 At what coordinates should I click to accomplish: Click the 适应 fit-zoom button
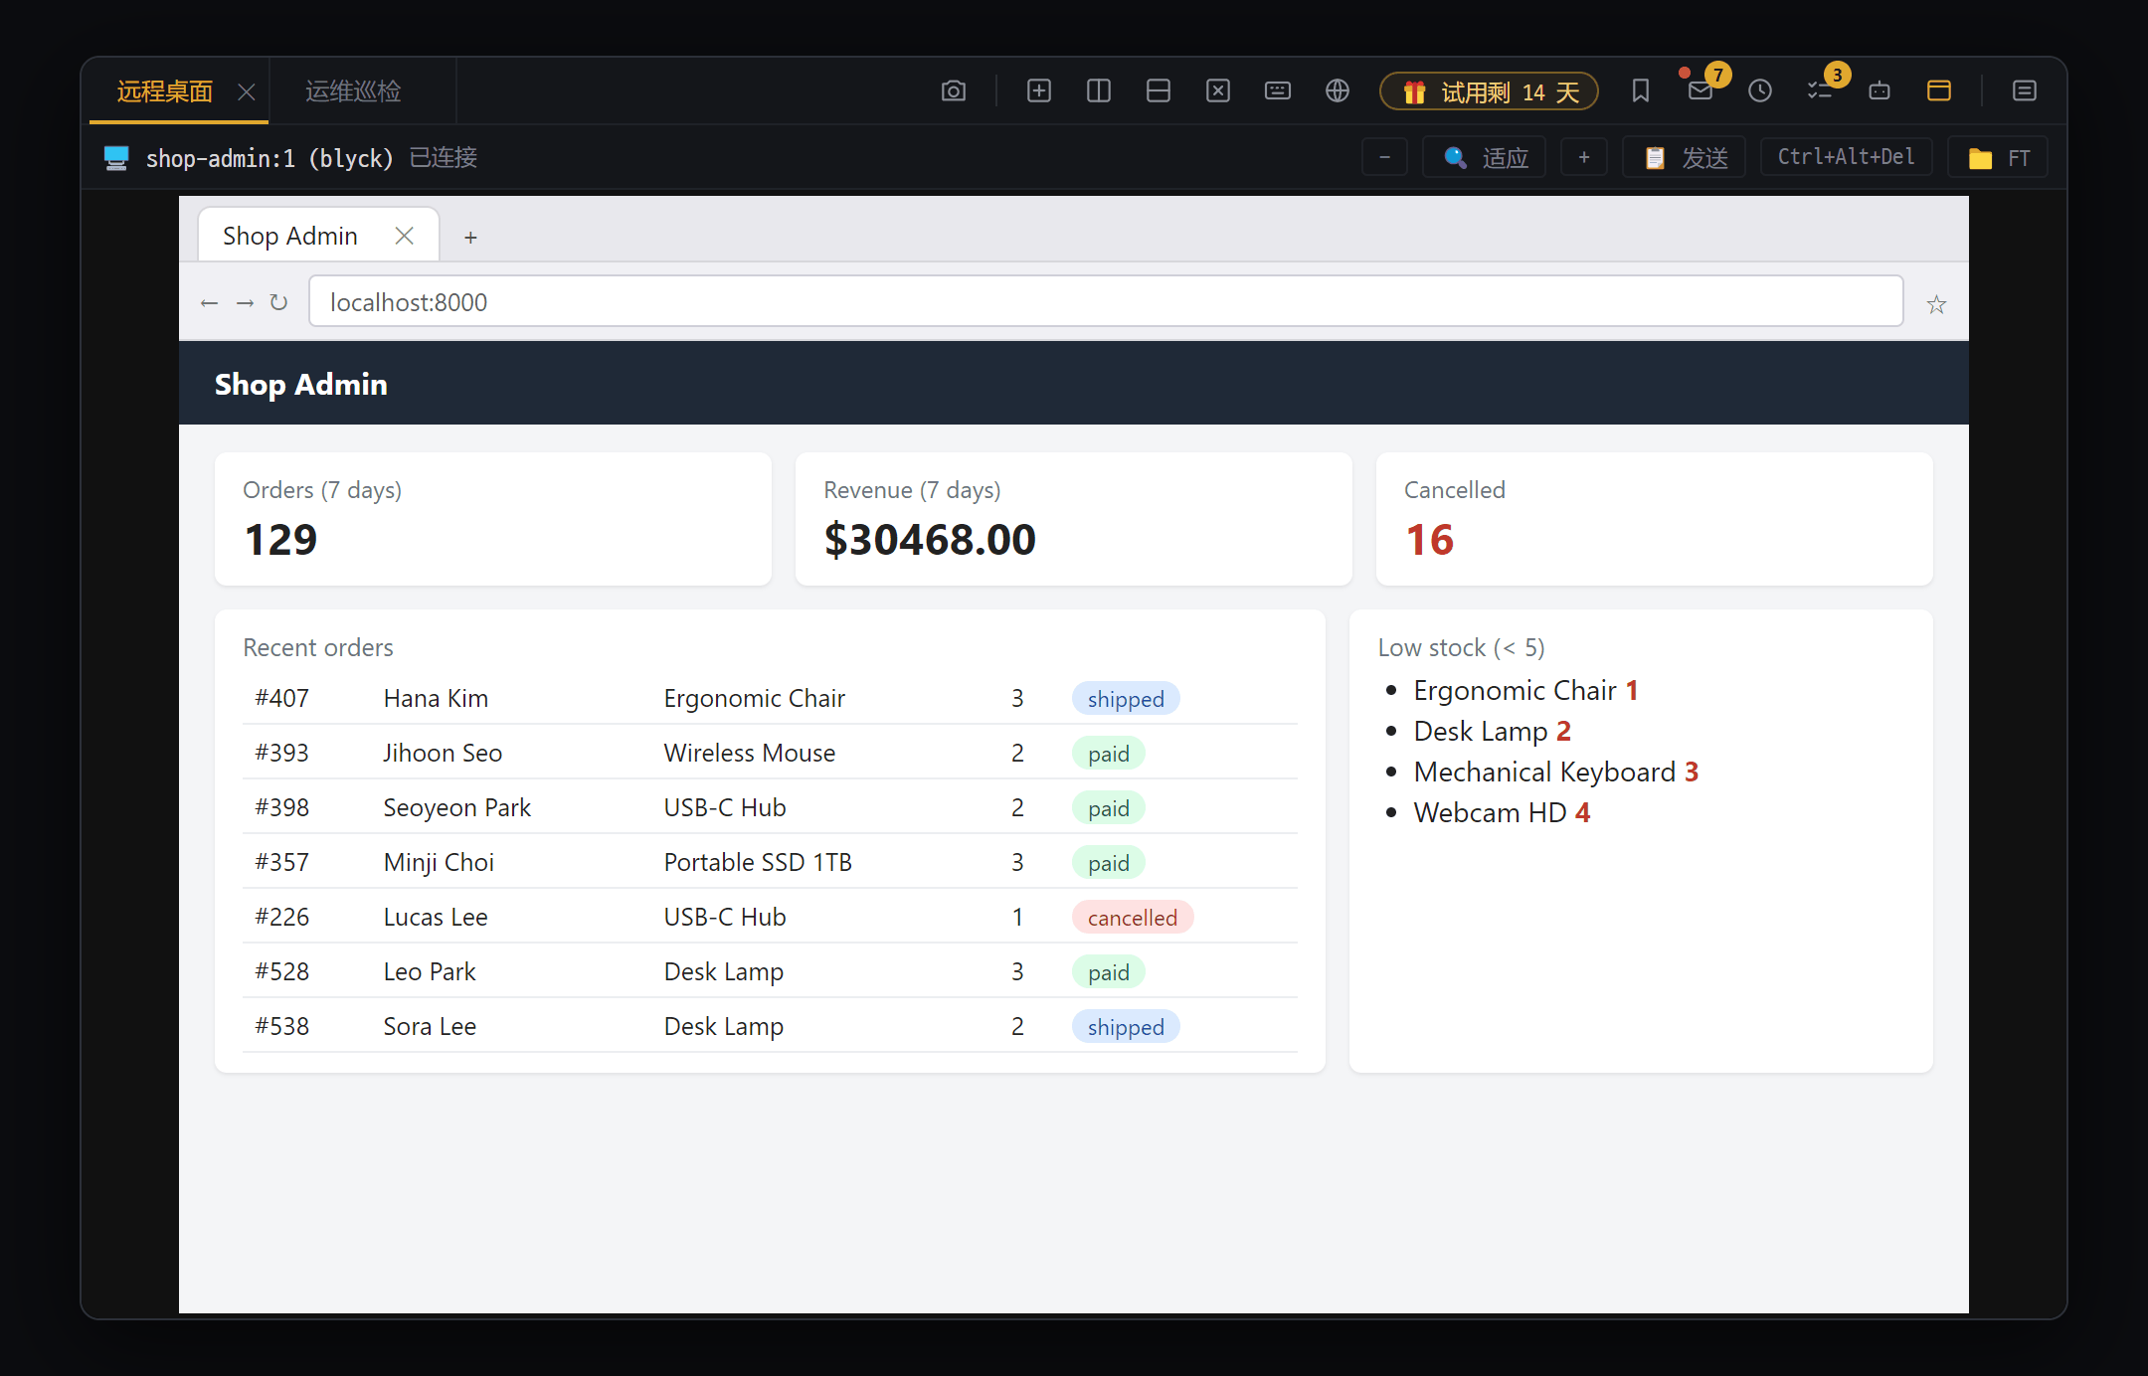1484,157
